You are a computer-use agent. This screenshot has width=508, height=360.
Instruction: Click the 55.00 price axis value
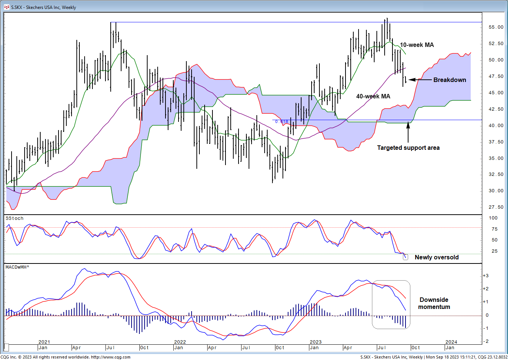(x=496, y=27)
